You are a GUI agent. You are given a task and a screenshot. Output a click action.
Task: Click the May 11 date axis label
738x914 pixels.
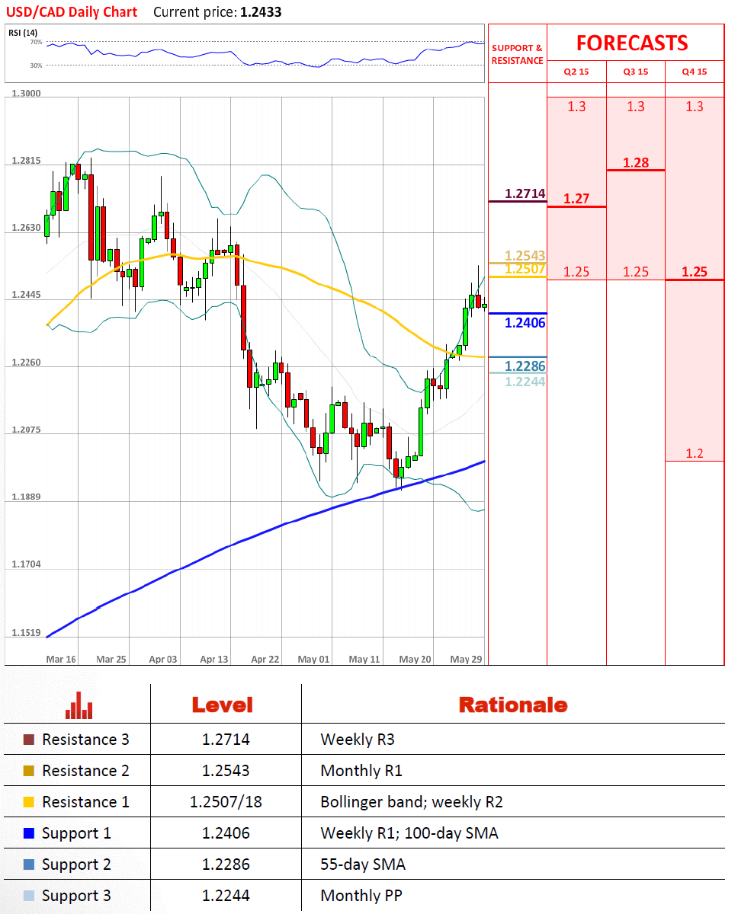pyautogui.click(x=364, y=659)
